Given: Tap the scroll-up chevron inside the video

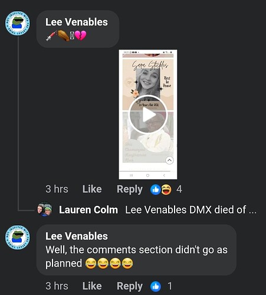Looking at the screenshot, I should [x=169, y=160].
